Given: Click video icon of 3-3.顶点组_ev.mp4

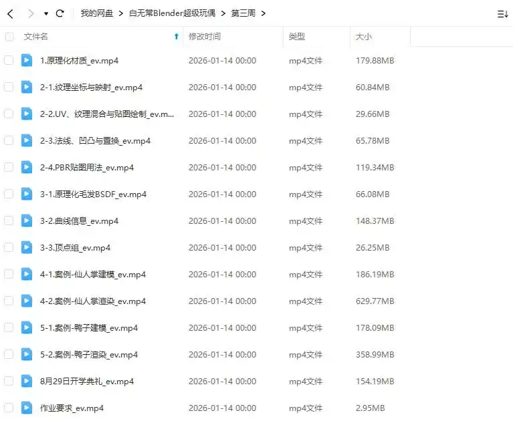Looking at the screenshot, I should click(x=27, y=247).
